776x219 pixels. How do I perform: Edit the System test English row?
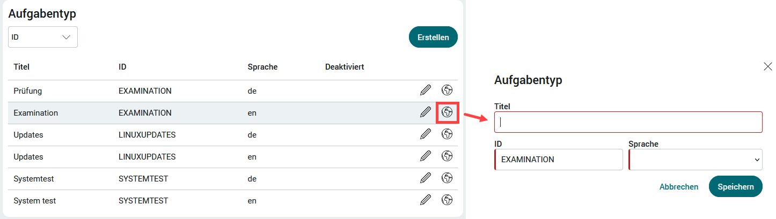426,200
